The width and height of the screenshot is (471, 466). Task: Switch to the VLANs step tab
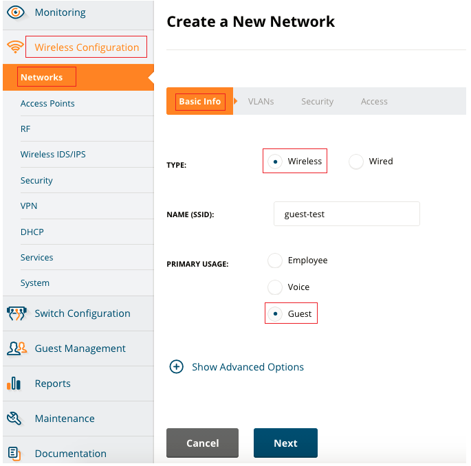pos(261,102)
